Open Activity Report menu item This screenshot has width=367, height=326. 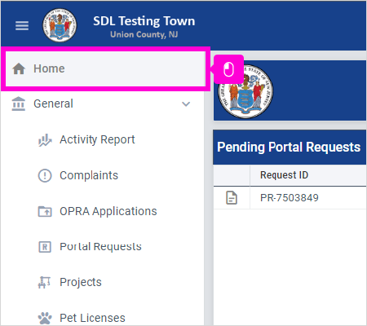pos(97,139)
